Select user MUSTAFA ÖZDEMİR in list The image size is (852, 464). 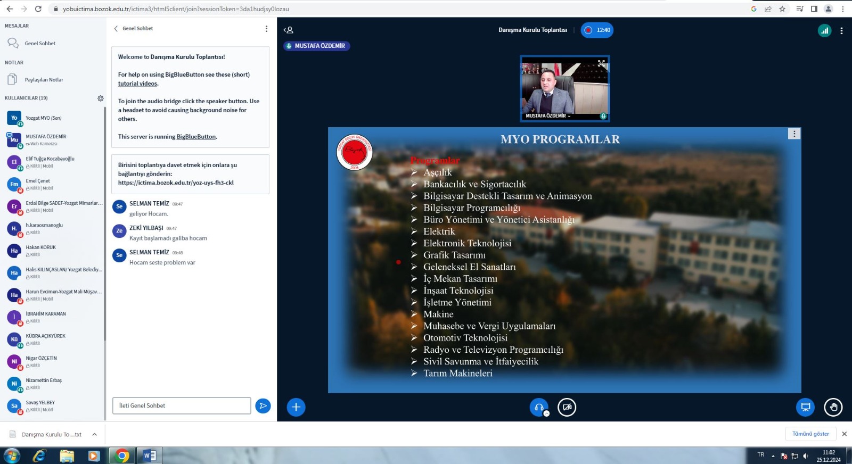(x=53, y=140)
